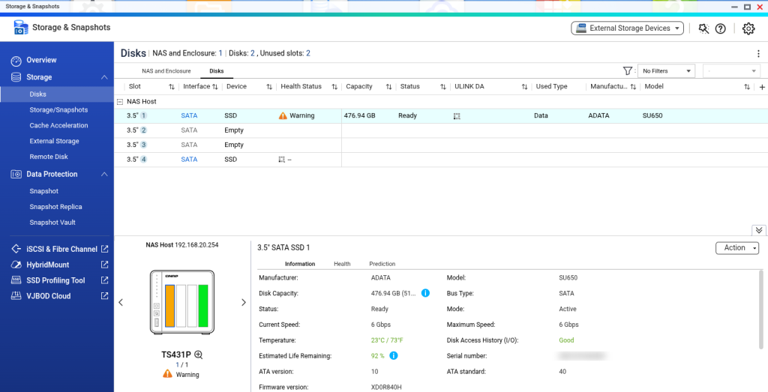Open the No Filters dropdown
Screen dimensions: 768x392
pos(666,70)
